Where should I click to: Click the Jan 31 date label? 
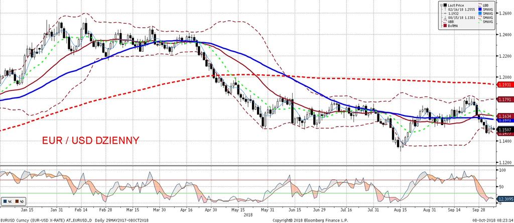(56, 209)
